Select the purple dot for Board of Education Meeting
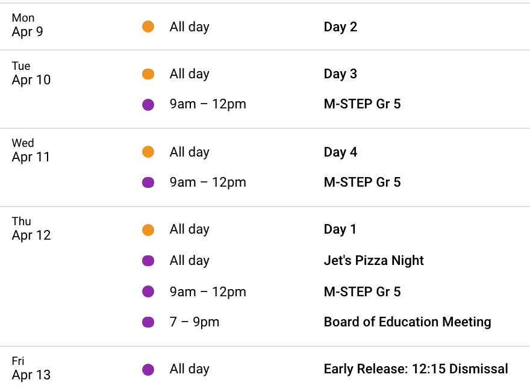The height and width of the screenshot is (389, 530). (148, 322)
